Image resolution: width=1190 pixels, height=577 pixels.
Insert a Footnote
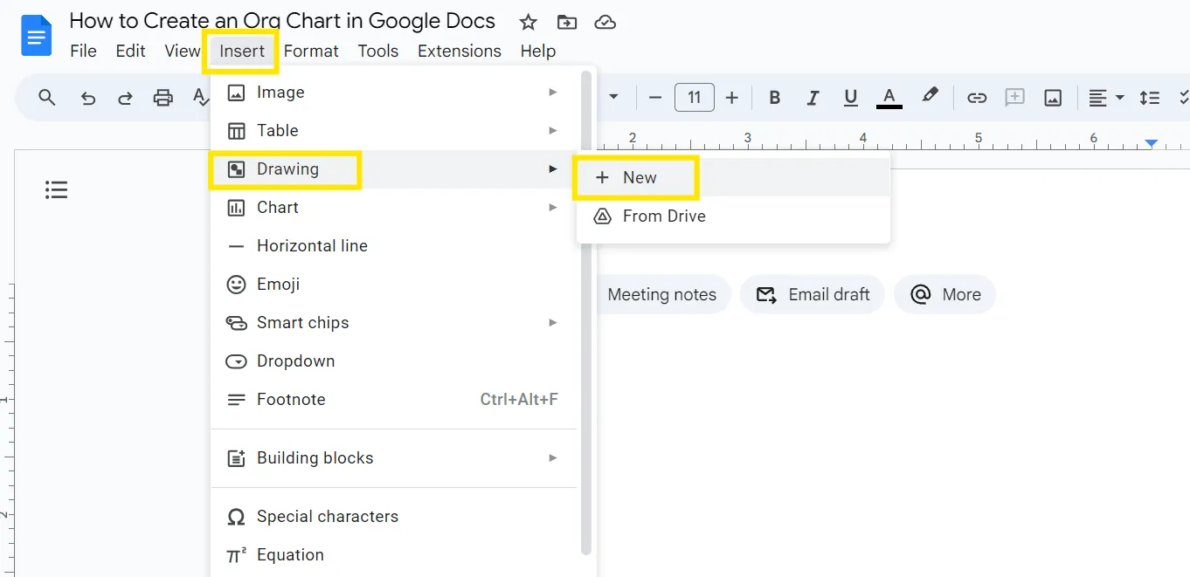[394, 400]
